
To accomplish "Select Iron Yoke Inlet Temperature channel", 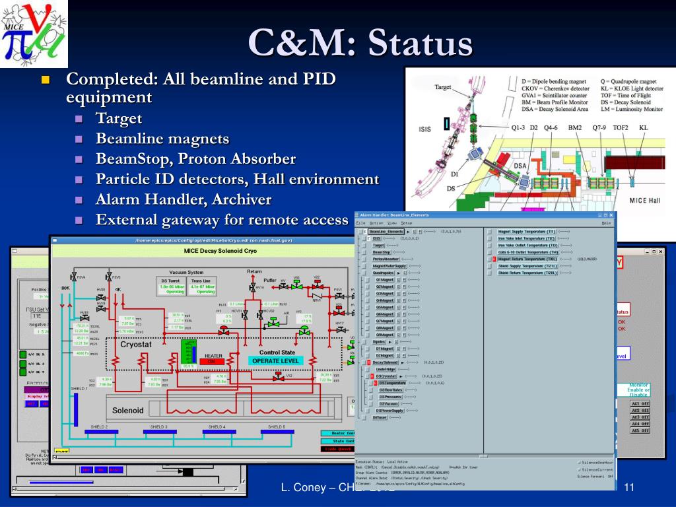I will 526,238.
